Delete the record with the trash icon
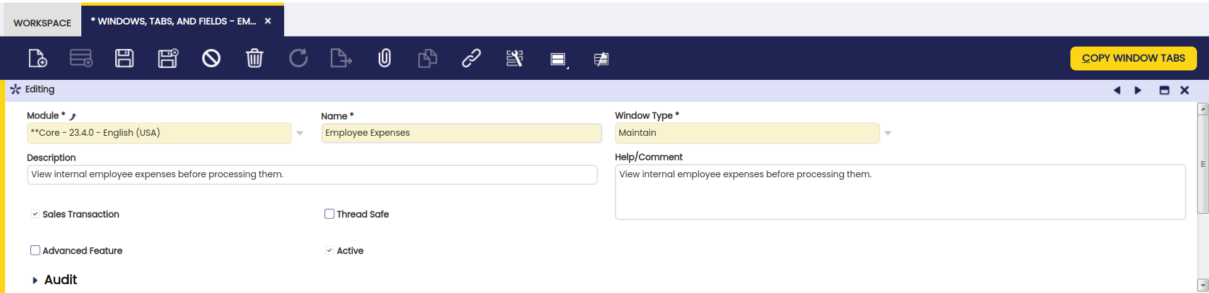The image size is (1209, 293). point(255,58)
